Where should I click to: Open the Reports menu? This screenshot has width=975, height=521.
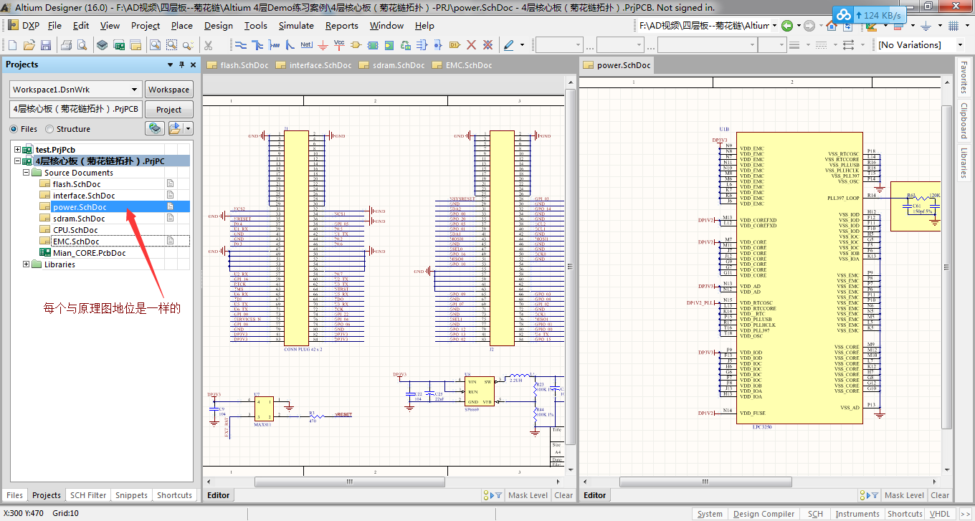pyautogui.click(x=342, y=26)
